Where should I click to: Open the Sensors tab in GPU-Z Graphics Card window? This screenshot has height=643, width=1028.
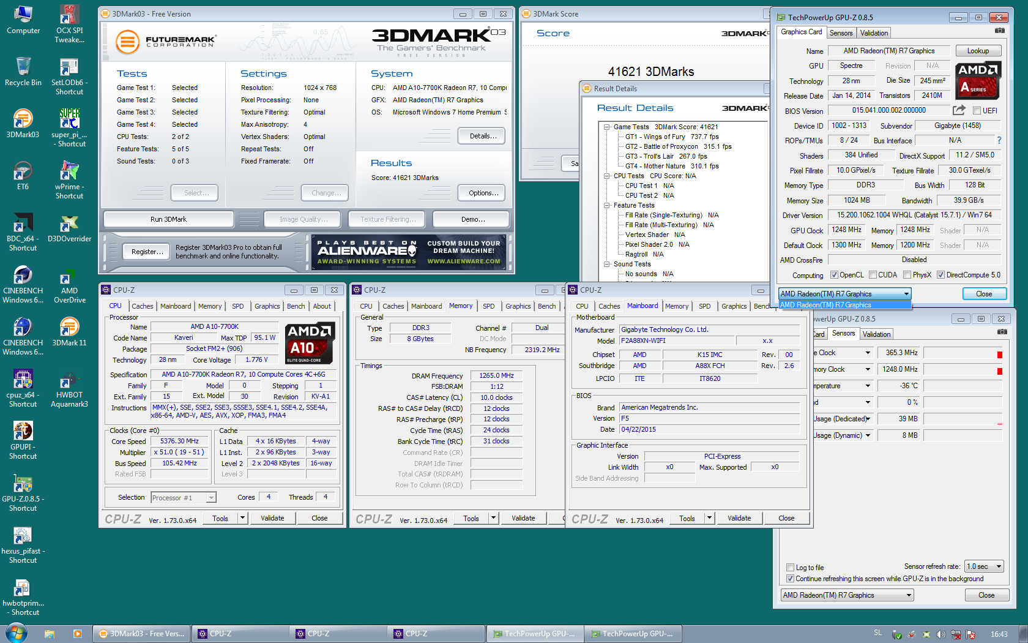click(x=841, y=33)
